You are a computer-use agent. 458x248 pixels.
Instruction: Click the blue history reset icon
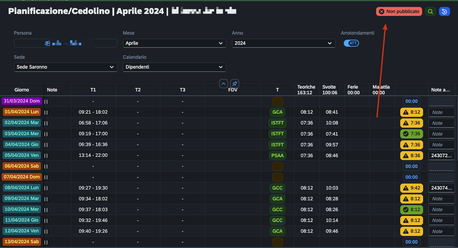click(444, 11)
